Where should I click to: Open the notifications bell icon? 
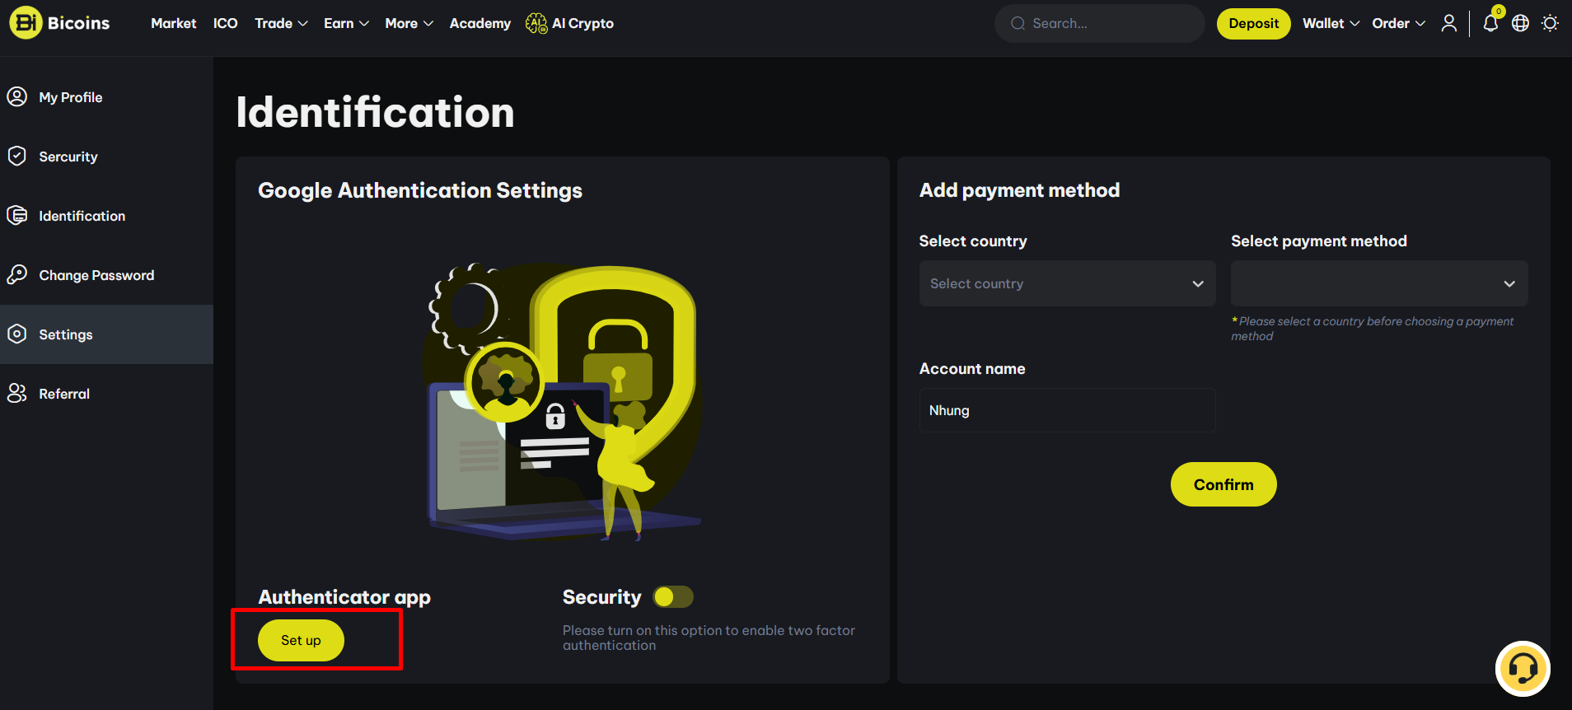point(1490,23)
